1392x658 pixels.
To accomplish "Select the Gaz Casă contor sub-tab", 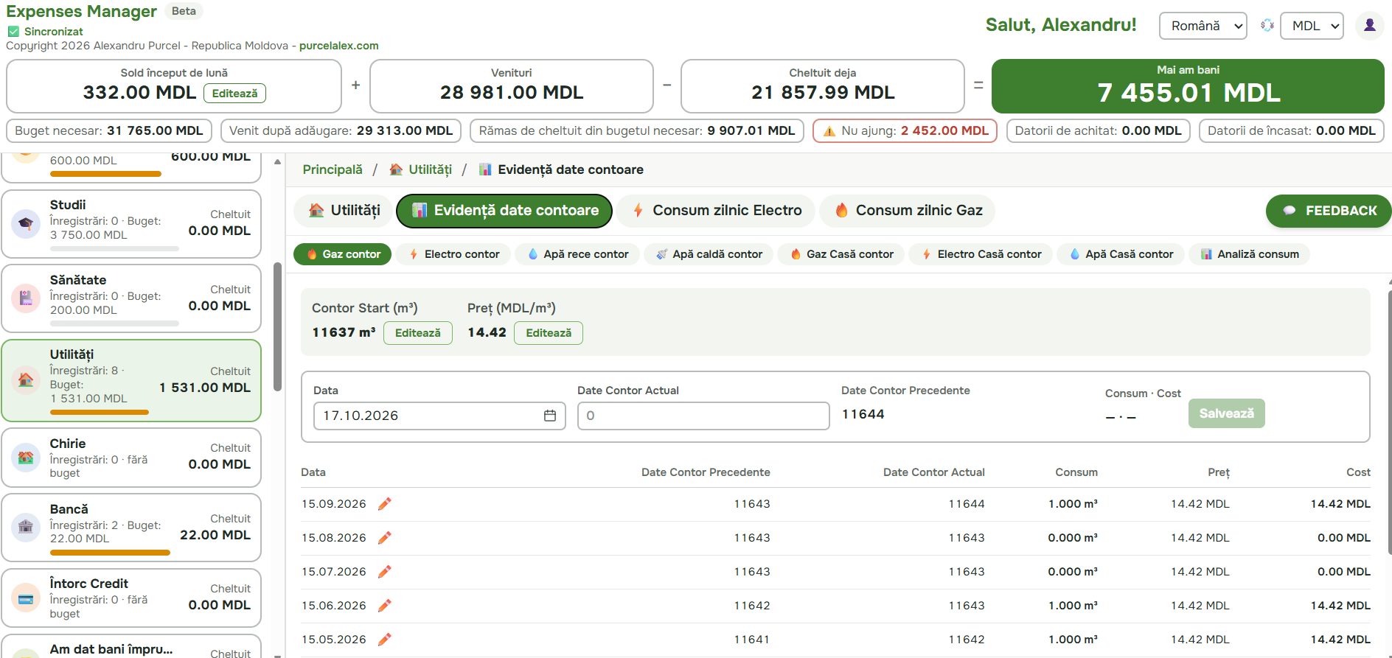I will click(x=841, y=254).
